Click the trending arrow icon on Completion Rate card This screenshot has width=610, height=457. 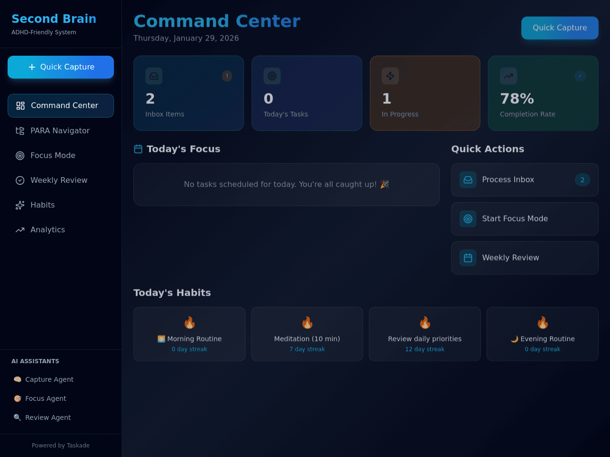tap(508, 76)
